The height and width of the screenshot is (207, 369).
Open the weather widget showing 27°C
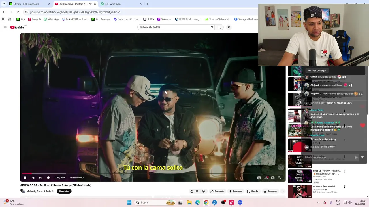click(x=14, y=202)
